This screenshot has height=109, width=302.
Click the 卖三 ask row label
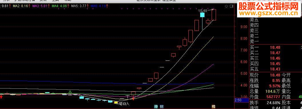(254, 31)
